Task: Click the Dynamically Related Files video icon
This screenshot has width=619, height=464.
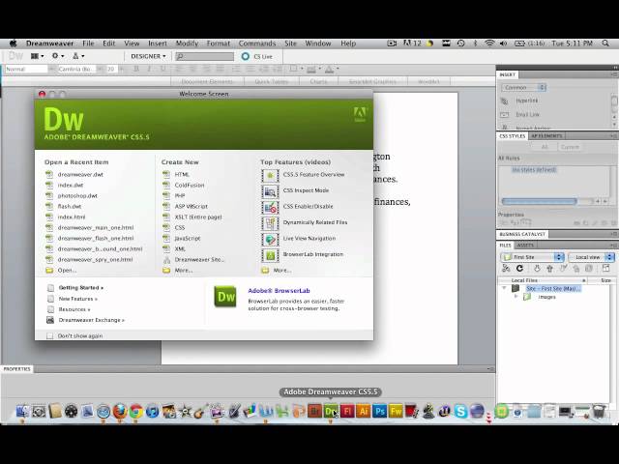Action: click(270, 223)
